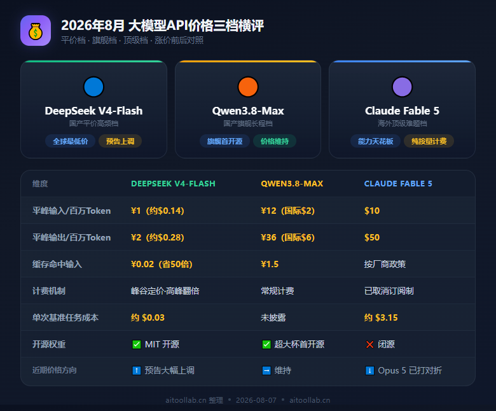The image size is (496, 411).
Task: Click the DeepSeek V4-Flash card title
Action: point(93,111)
